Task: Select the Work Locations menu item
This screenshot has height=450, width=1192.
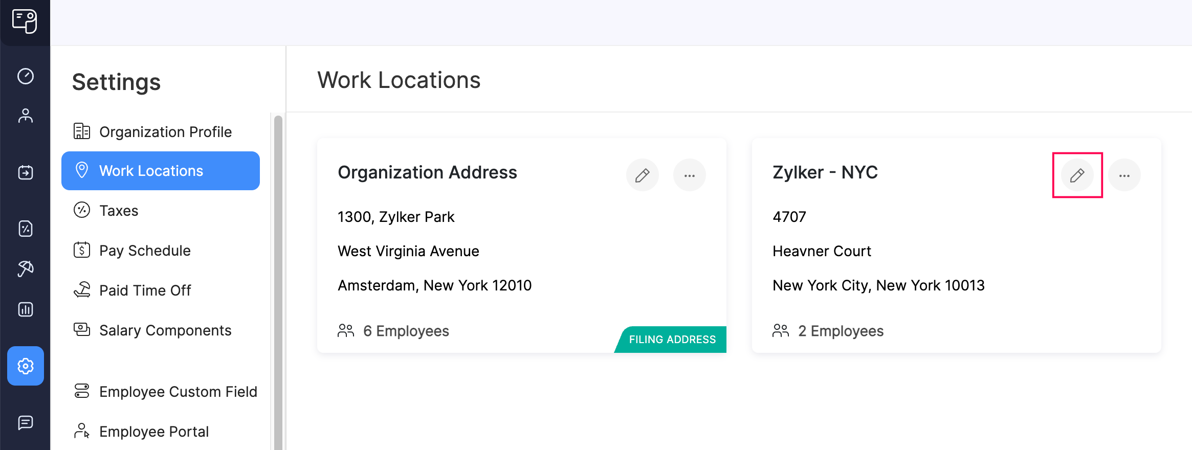Action: [161, 171]
